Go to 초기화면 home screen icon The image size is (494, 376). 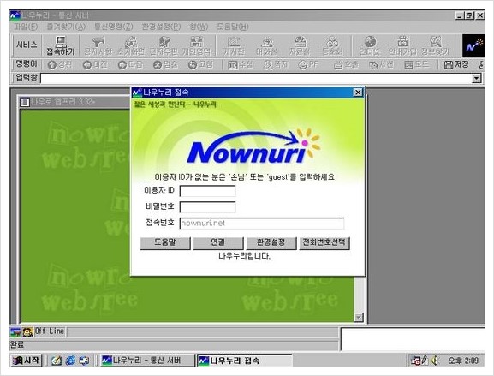[131, 45]
